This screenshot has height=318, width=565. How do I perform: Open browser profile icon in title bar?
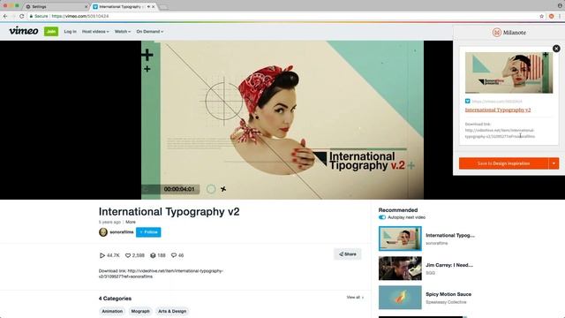click(x=560, y=5)
